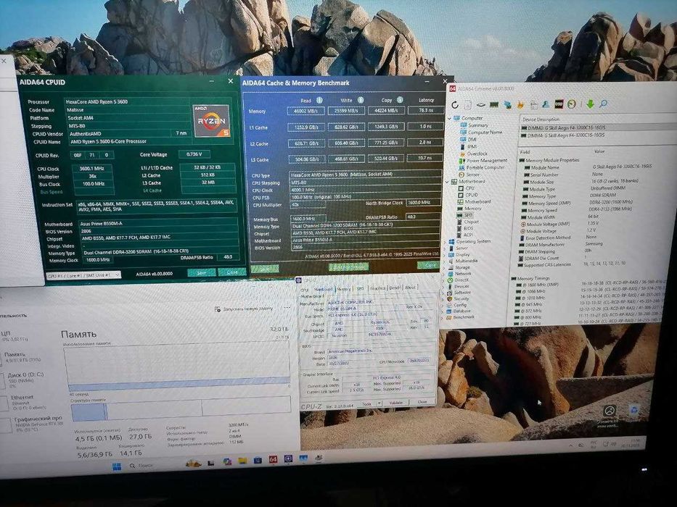Select Sensor in AIDA64 tree
The width and height of the screenshot is (677, 507).
(472, 175)
